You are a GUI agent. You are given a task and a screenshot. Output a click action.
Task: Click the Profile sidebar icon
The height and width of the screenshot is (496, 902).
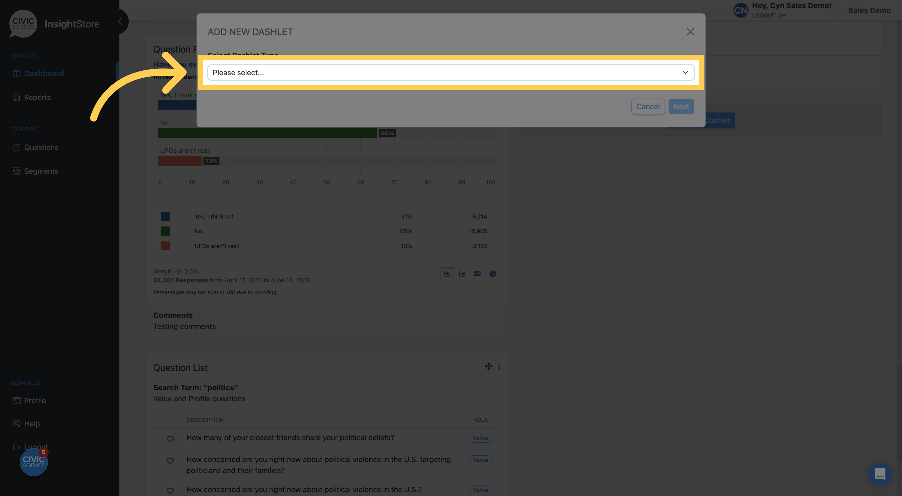coord(17,400)
